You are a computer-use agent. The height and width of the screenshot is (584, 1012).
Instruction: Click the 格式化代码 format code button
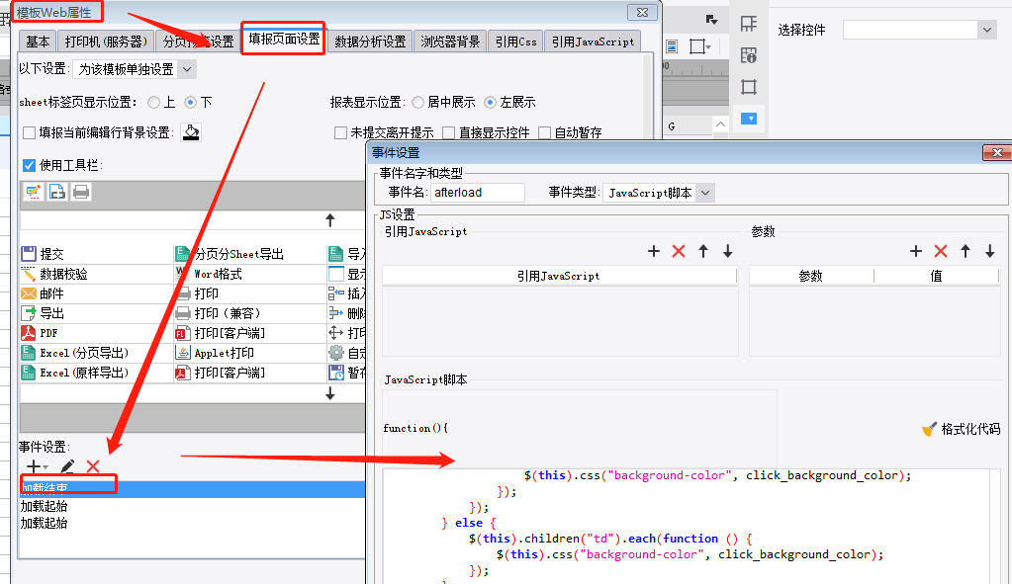point(961,429)
